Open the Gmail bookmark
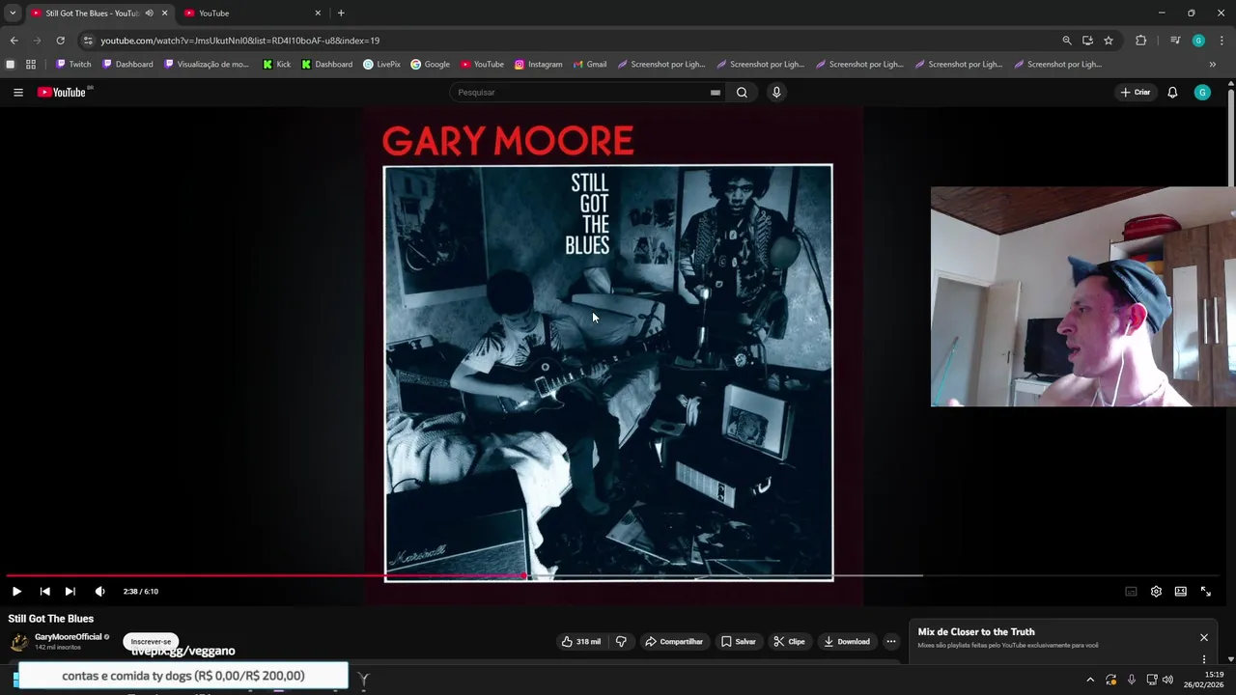 point(589,65)
